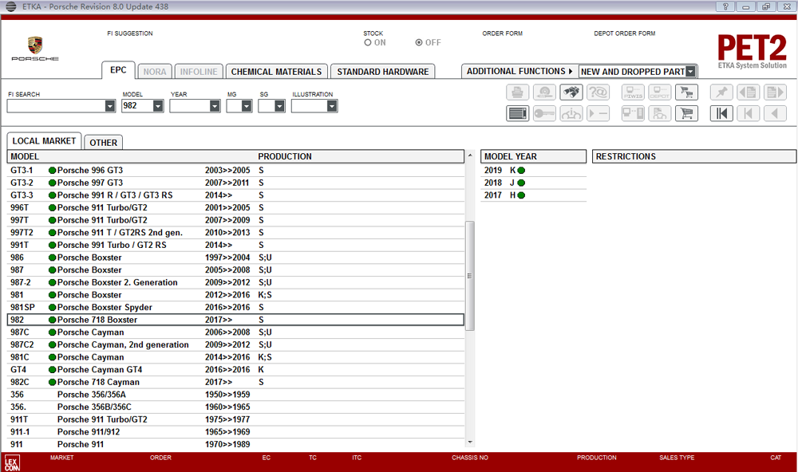The height and width of the screenshot is (472, 798).
Task: Open the CHEMICAL MATERIALS tab
Action: coord(276,72)
